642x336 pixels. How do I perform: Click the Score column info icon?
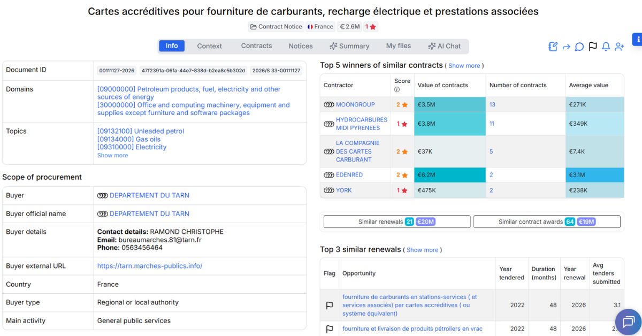pyautogui.click(x=397, y=89)
